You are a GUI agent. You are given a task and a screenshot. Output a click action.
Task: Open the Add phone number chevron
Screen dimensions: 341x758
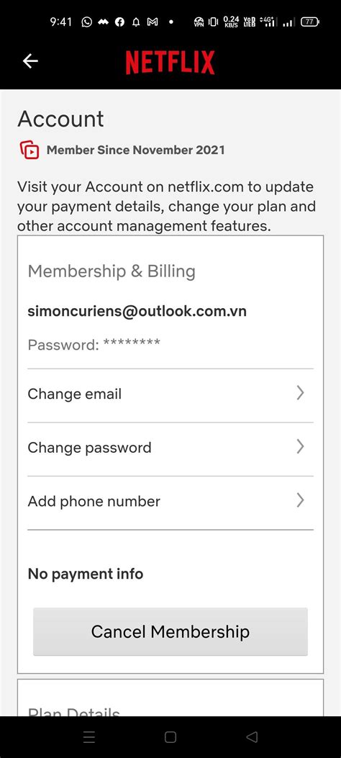pos(301,500)
